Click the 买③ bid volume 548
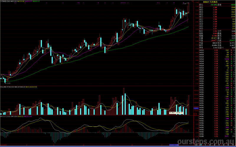This screenshot has height=147, width=236. 234,24
